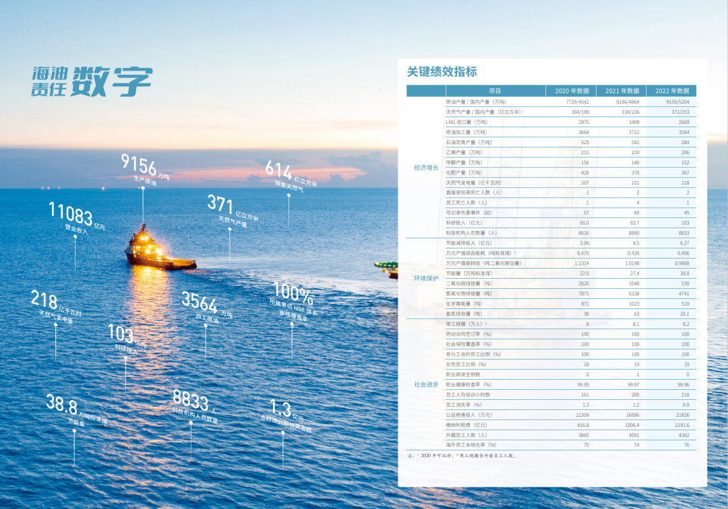Select row label '原油产量 / 国内产量（万吨）'
The image size is (728, 509).
pyautogui.click(x=476, y=102)
